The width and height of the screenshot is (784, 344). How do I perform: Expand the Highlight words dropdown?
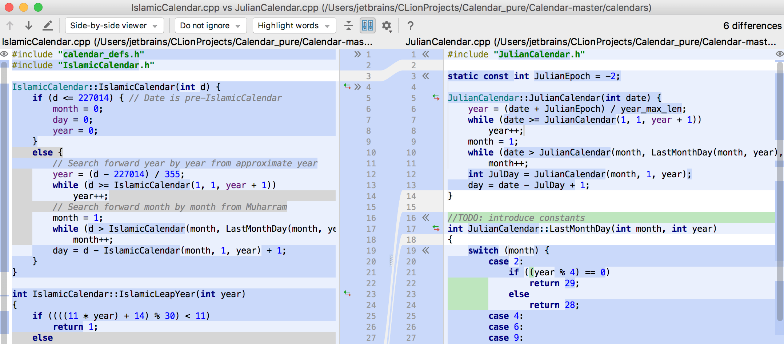coord(294,25)
